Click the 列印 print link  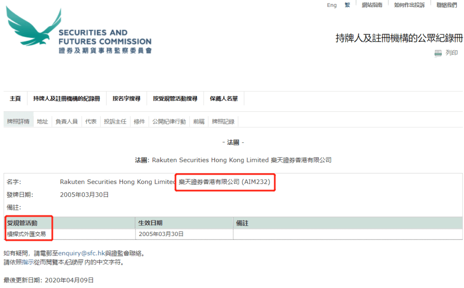click(x=452, y=53)
